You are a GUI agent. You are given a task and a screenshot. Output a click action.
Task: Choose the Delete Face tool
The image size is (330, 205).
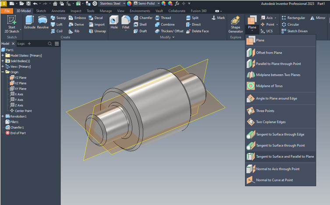(x=197, y=31)
